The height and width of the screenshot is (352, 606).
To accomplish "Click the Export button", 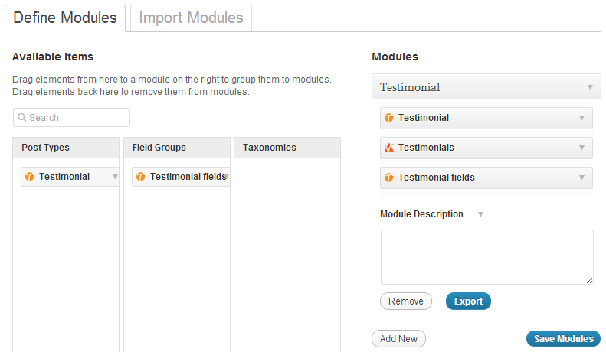I will [468, 301].
